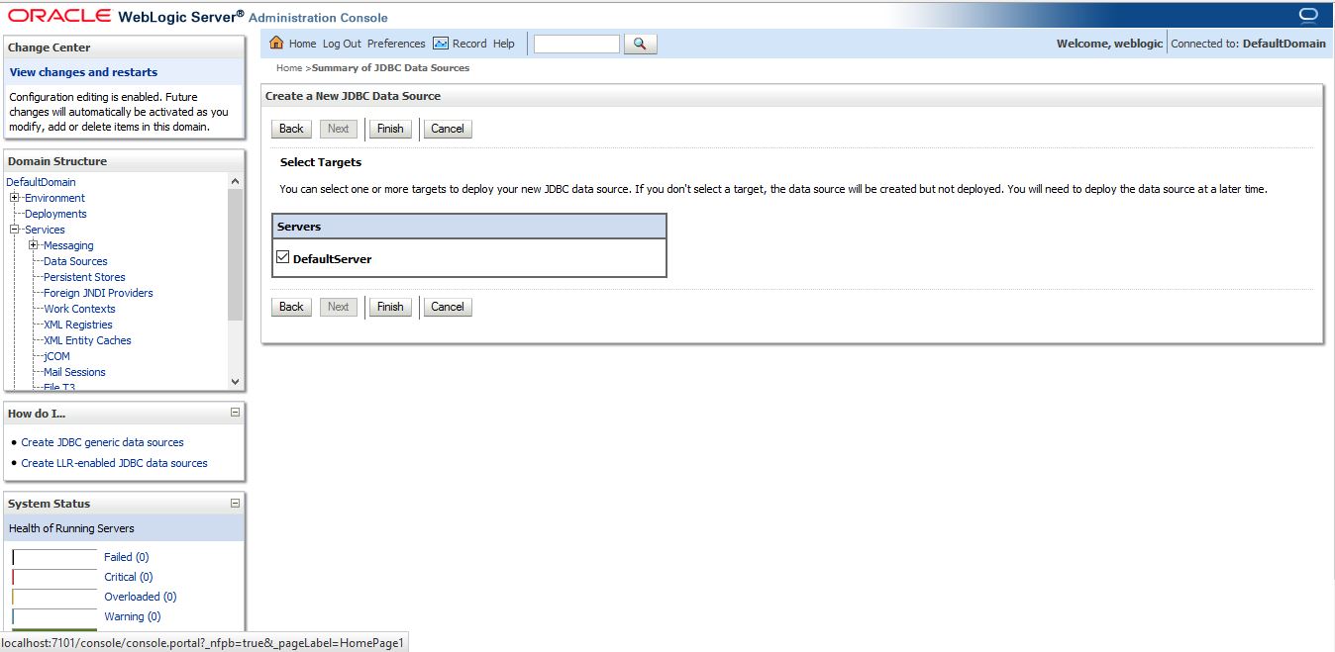Click the Welcome, weblogic text
Image resolution: width=1335 pixels, height=652 pixels.
point(1109,44)
